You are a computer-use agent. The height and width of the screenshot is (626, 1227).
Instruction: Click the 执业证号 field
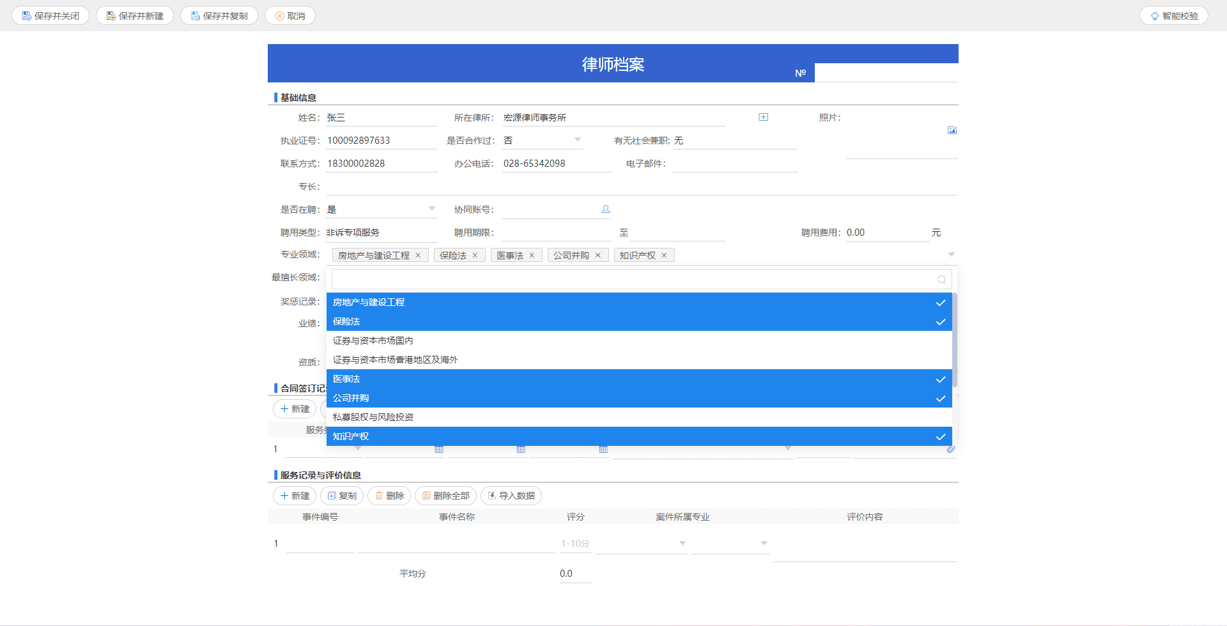(x=382, y=141)
